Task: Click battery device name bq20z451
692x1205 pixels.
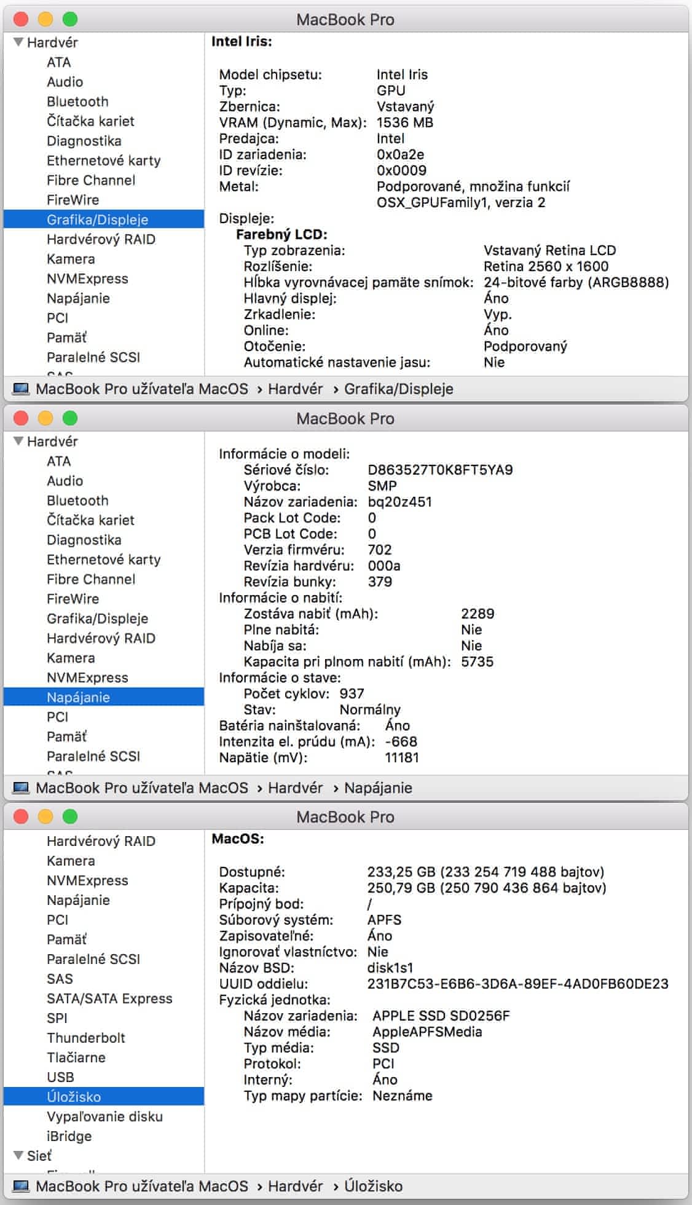Action: pyautogui.click(x=399, y=502)
